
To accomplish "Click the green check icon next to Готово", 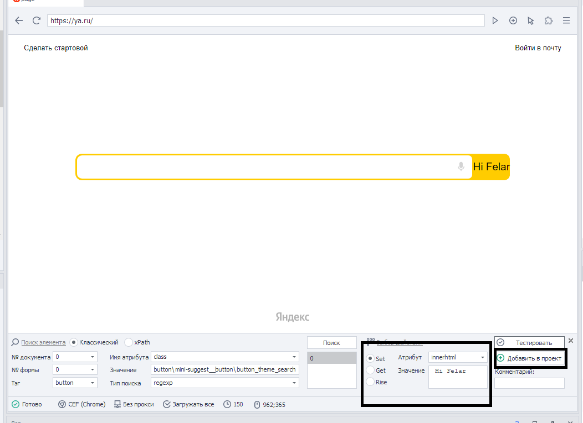I will [16, 404].
